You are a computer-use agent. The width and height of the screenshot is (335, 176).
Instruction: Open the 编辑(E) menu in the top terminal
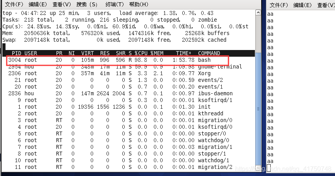click(37, 4)
